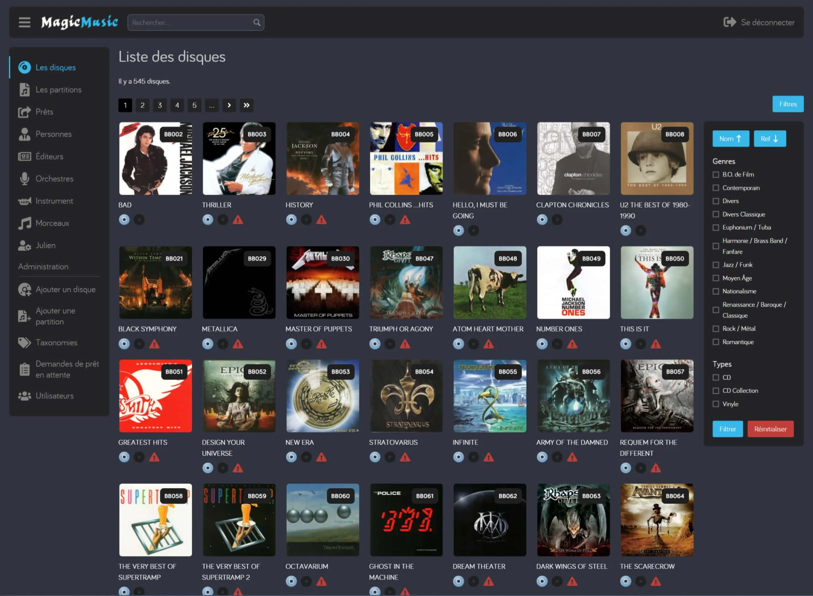Check the Jazz / Funk genre filter
This screenshot has height=596, width=813.
(x=715, y=265)
